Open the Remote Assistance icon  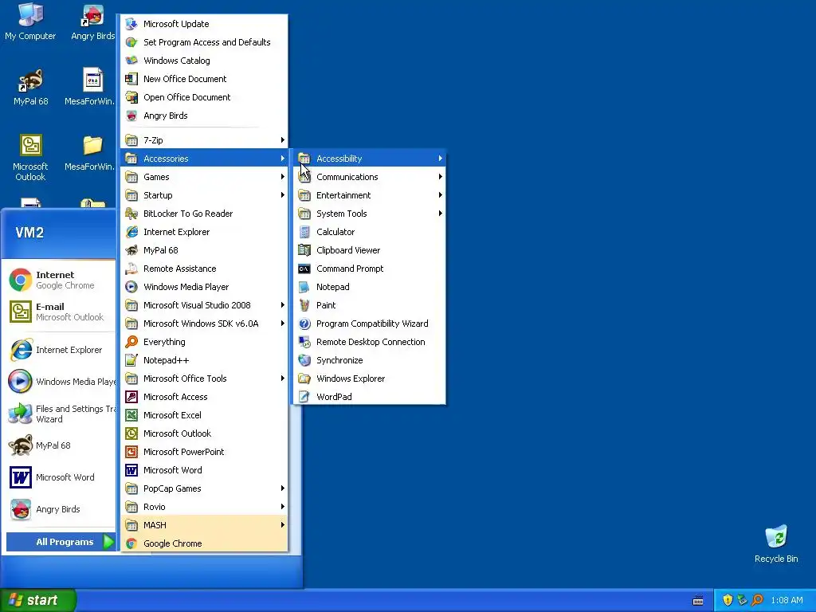pyautogui.click(x=131, y=269)
